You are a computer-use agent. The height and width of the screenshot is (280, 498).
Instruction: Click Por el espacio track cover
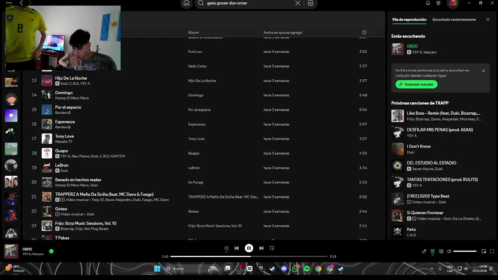pyautogui.click(x=47, y=110)
